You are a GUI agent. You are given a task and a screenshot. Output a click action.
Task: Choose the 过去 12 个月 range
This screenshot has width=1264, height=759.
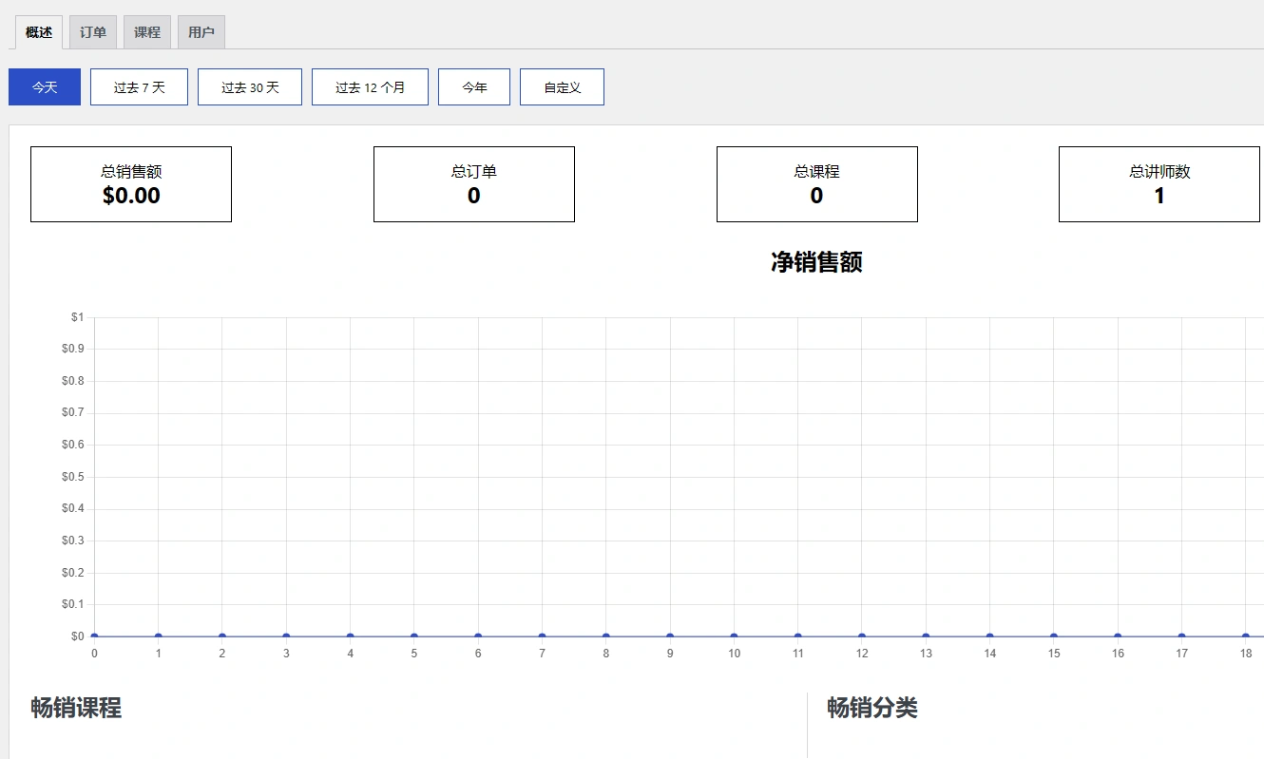pos(370,86)
